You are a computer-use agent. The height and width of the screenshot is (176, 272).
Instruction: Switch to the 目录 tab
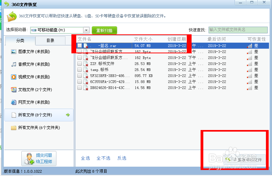click(x=50, y=41)
